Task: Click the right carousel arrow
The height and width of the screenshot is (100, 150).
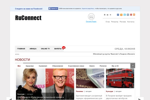Action: (140, 98)
